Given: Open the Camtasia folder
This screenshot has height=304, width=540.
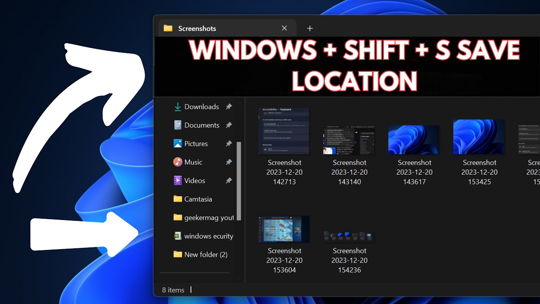Looking at the screenshot, I should click(x=198, y=199).
